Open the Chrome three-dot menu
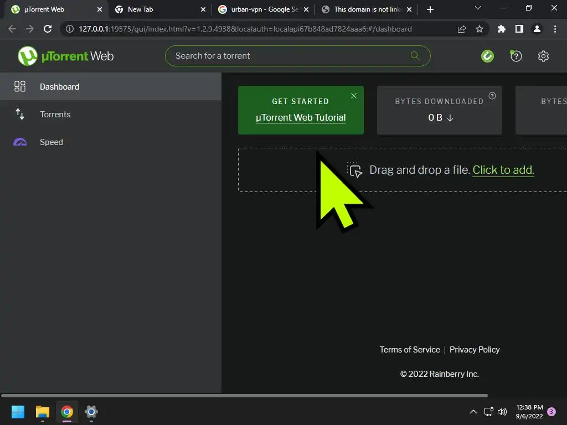Screen dimensions: 567x425 [555, 29]
